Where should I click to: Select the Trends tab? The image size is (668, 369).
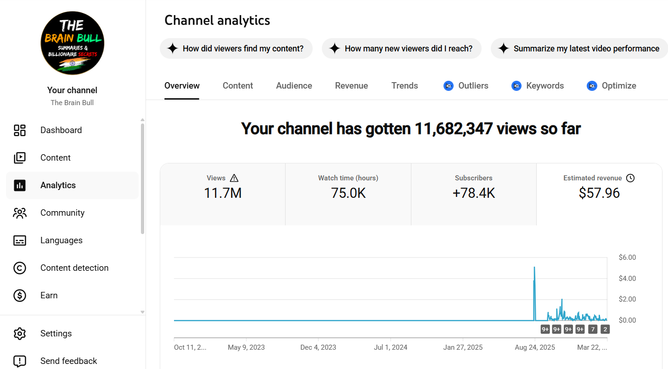[x=404, y=86]
